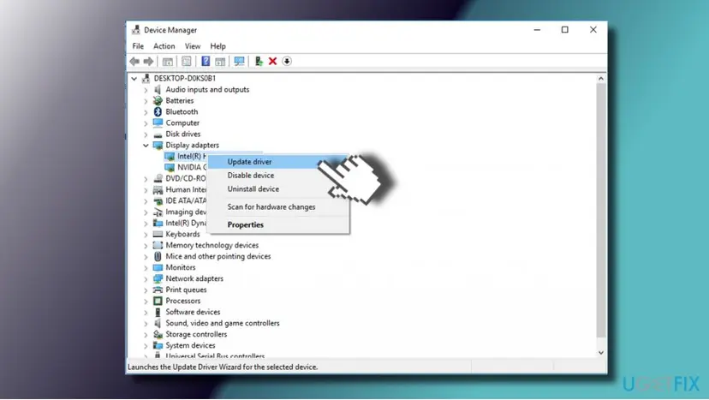The height and width of the screenshot is (400, 709).
Task: Expand the System devices category
Action: pyautogui.click(x=146, y=346)
